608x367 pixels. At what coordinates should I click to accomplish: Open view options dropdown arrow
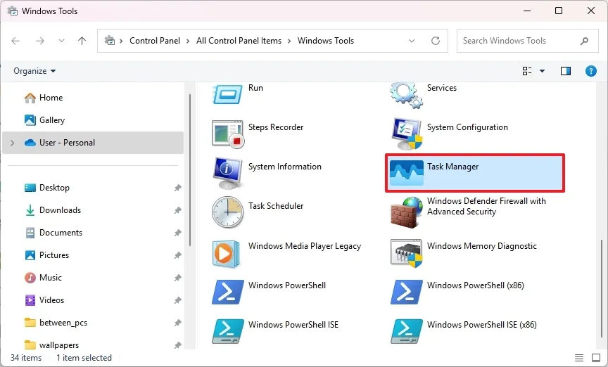542,71
